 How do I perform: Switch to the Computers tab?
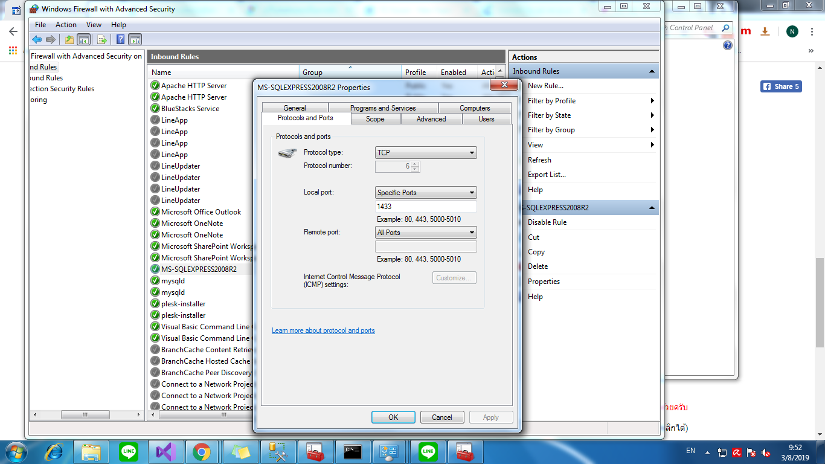tap(475, 108)
